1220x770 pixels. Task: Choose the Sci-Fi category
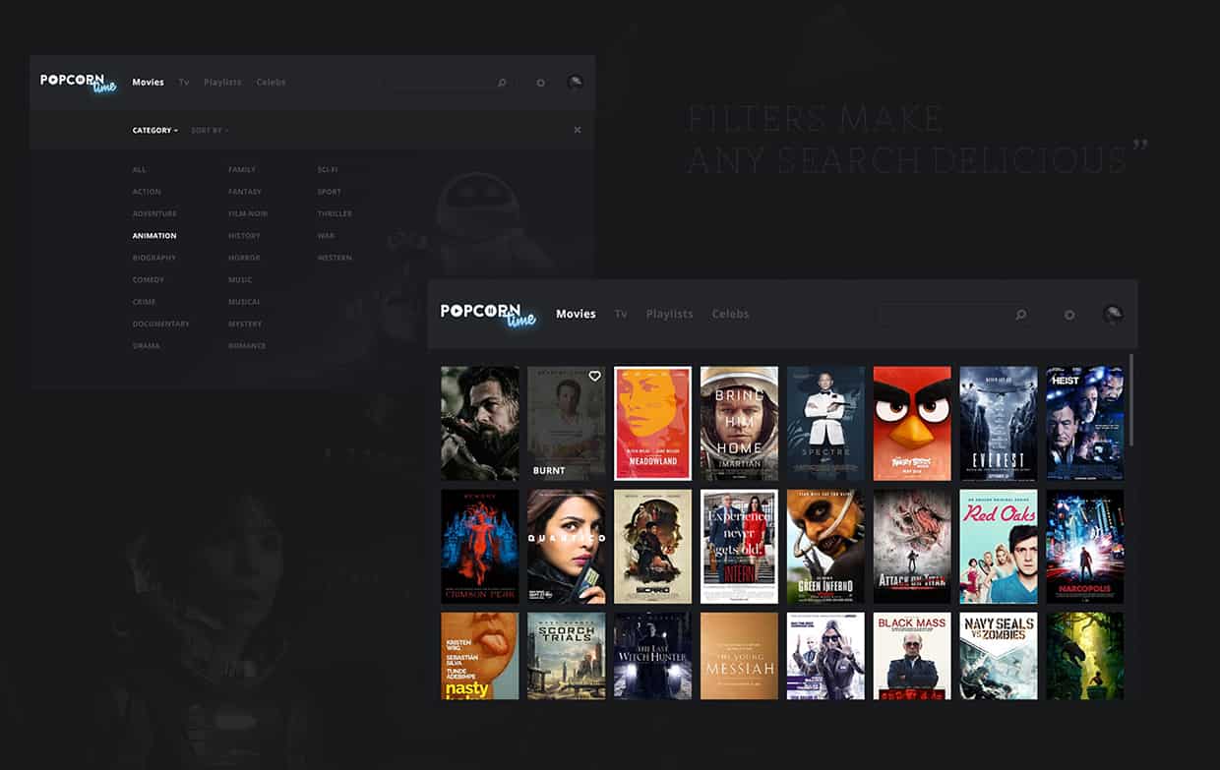pyautogui.click(x=326, y=169)
